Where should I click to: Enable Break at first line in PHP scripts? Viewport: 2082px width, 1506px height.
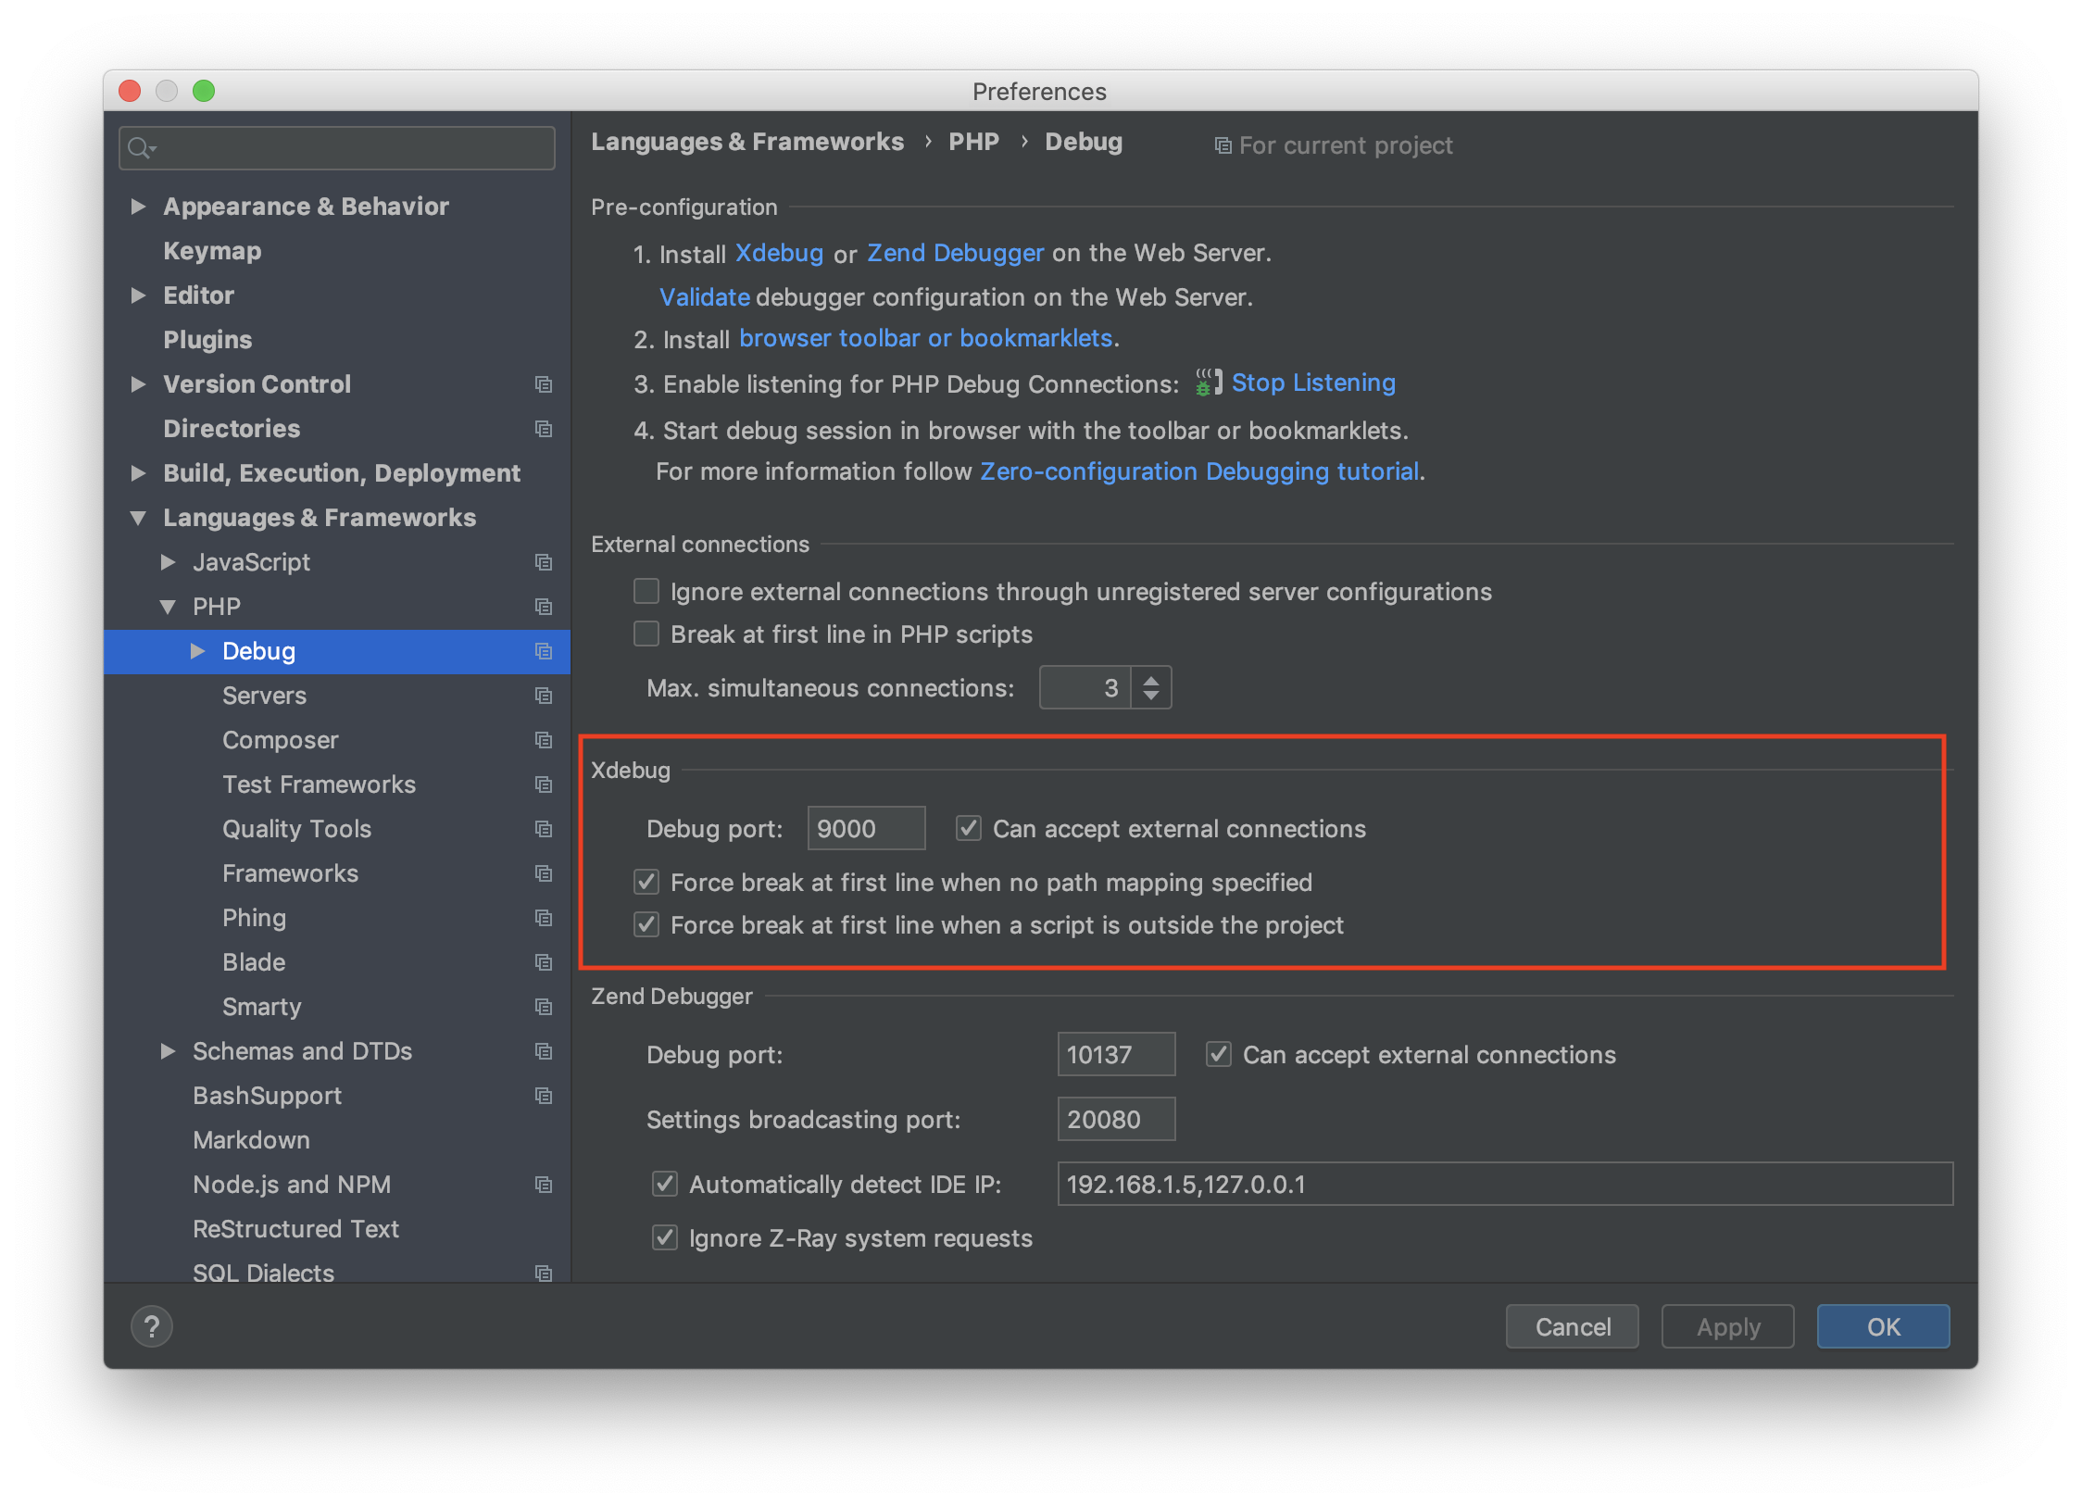tap(646, 634)
